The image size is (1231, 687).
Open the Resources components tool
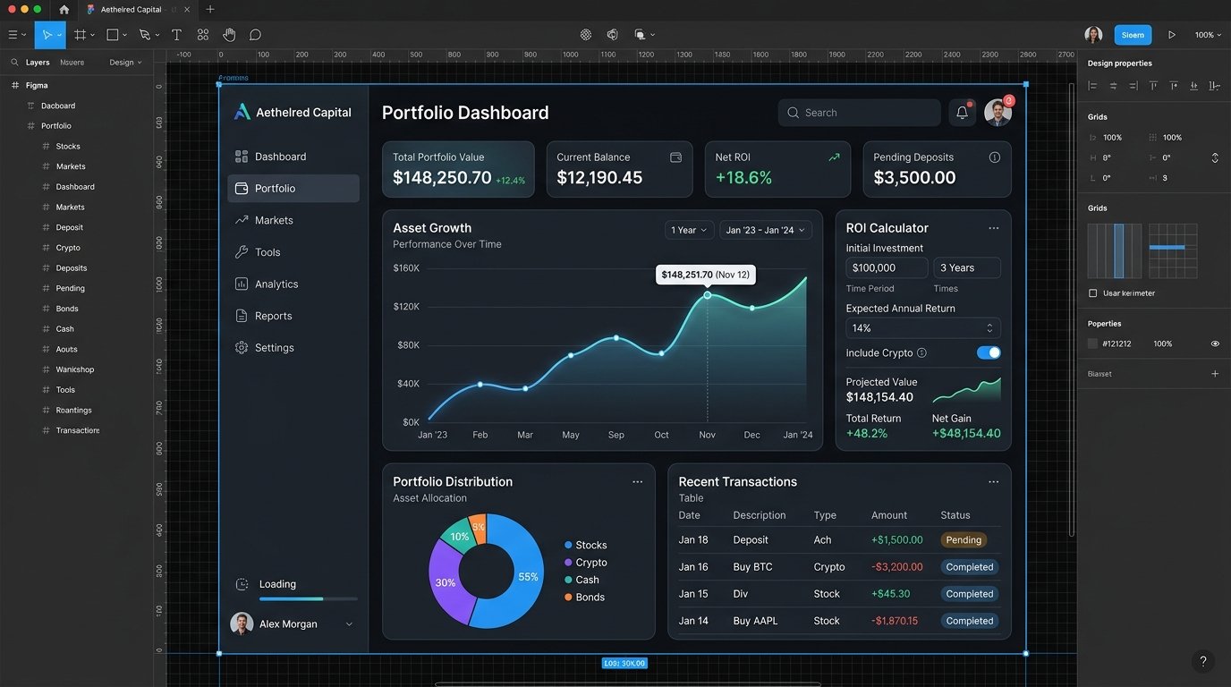pyautogui.click(x=203, y=35)
